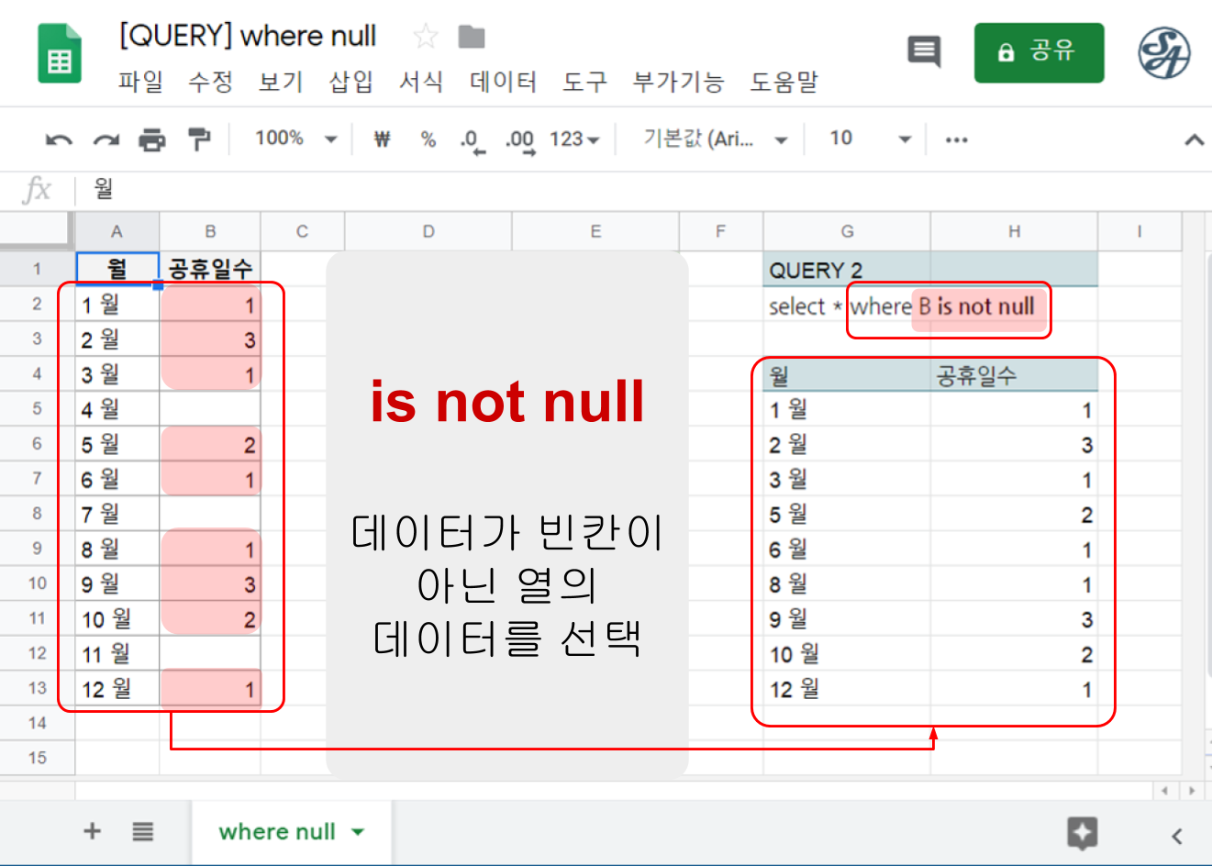Screen dimensions: 1212x866
Task: Star this spreadsheet
Action: [x=425, y=35]
